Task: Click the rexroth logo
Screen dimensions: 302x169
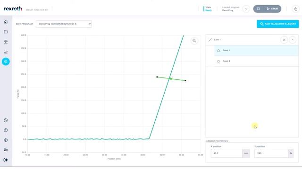Action: point(13,8)
